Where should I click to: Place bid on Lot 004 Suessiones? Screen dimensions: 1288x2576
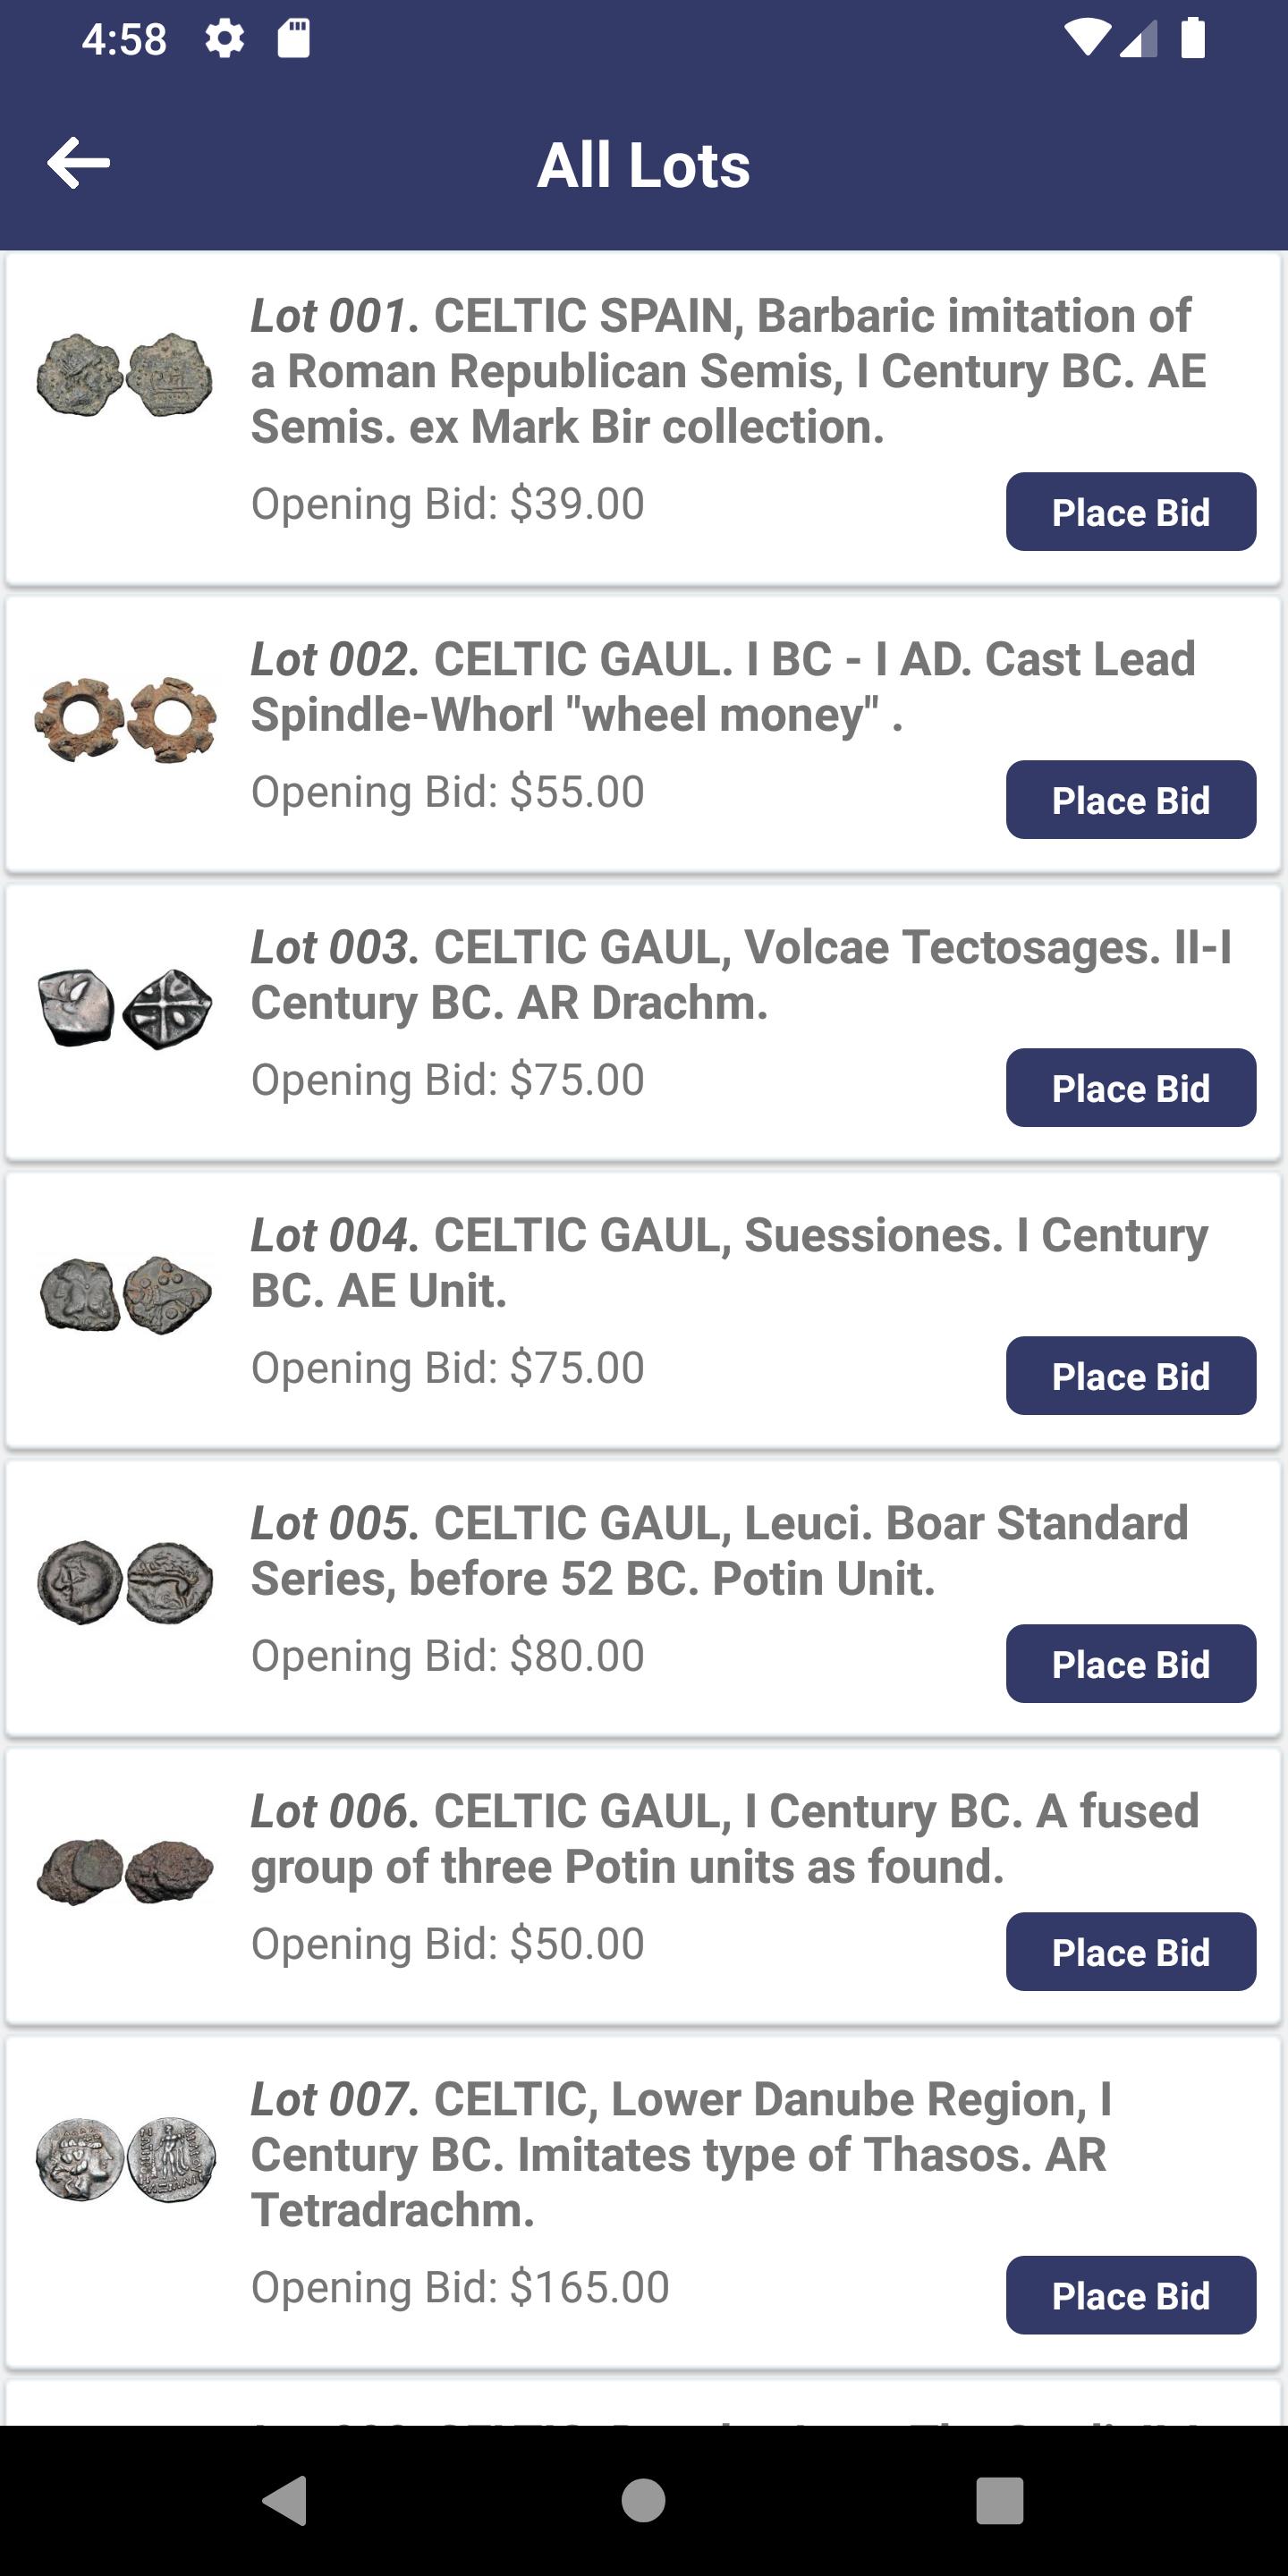coord(1131,1376)
